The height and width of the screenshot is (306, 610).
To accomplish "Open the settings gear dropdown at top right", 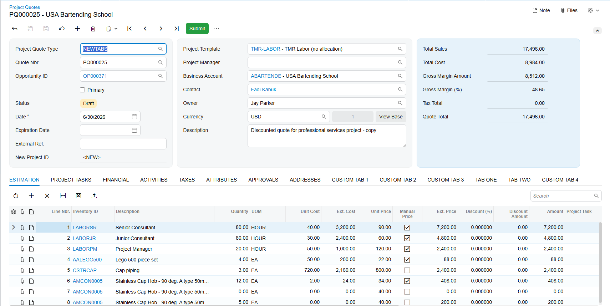I will [593, 10].
